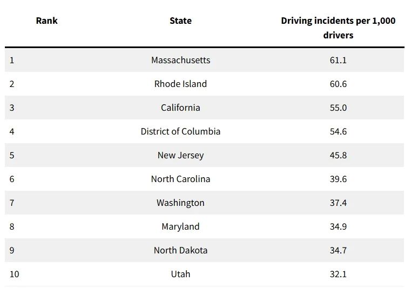Viewport: 405px width, 288px height.
Task: Select the Utah state cell
Action: click(x=180, y=274)
